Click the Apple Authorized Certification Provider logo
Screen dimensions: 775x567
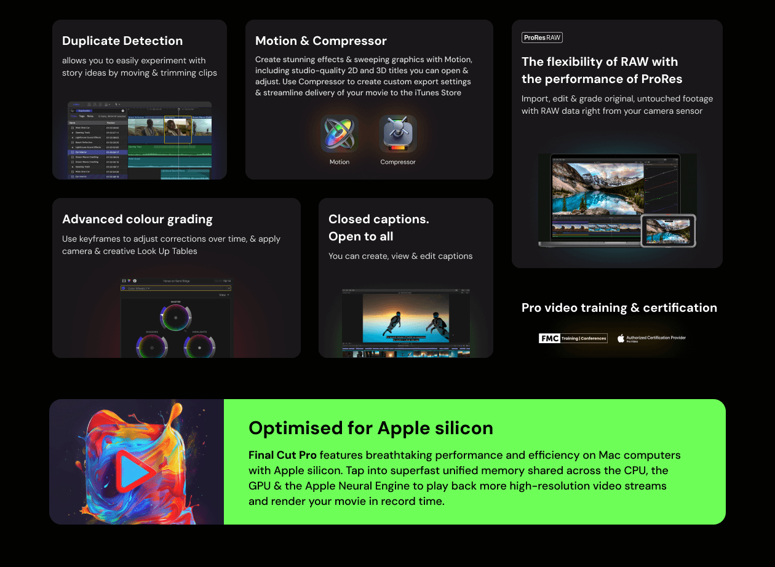(x=652, y=338)
